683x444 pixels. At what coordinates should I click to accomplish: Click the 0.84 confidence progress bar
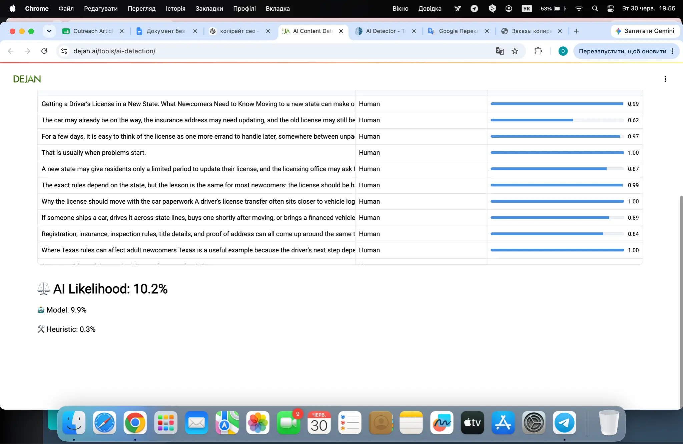(557, 234)
